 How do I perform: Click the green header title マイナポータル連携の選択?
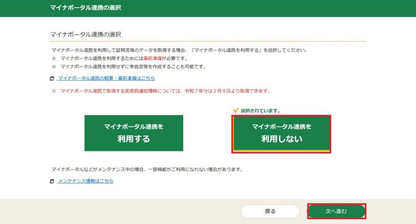[85, 8]
